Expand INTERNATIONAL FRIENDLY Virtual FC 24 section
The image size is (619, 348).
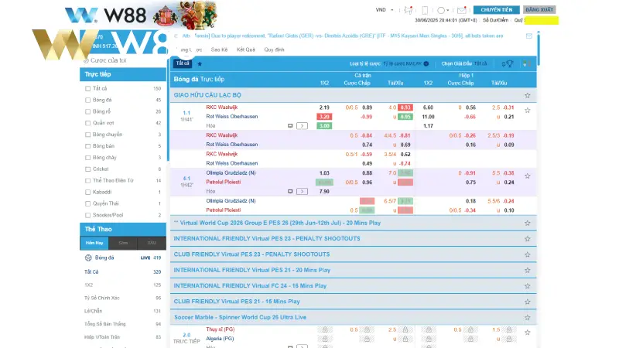(x=354, y=285)
